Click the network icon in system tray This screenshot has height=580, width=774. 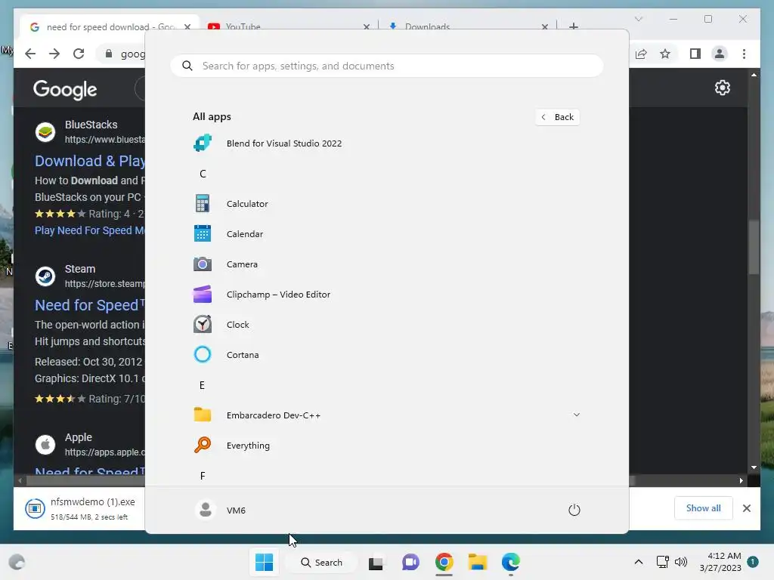coord(662,562)
